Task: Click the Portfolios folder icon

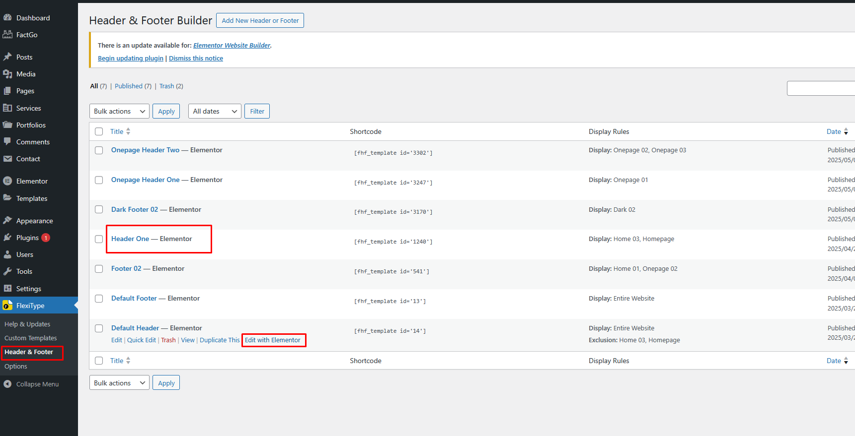Action: coord(7,125)
